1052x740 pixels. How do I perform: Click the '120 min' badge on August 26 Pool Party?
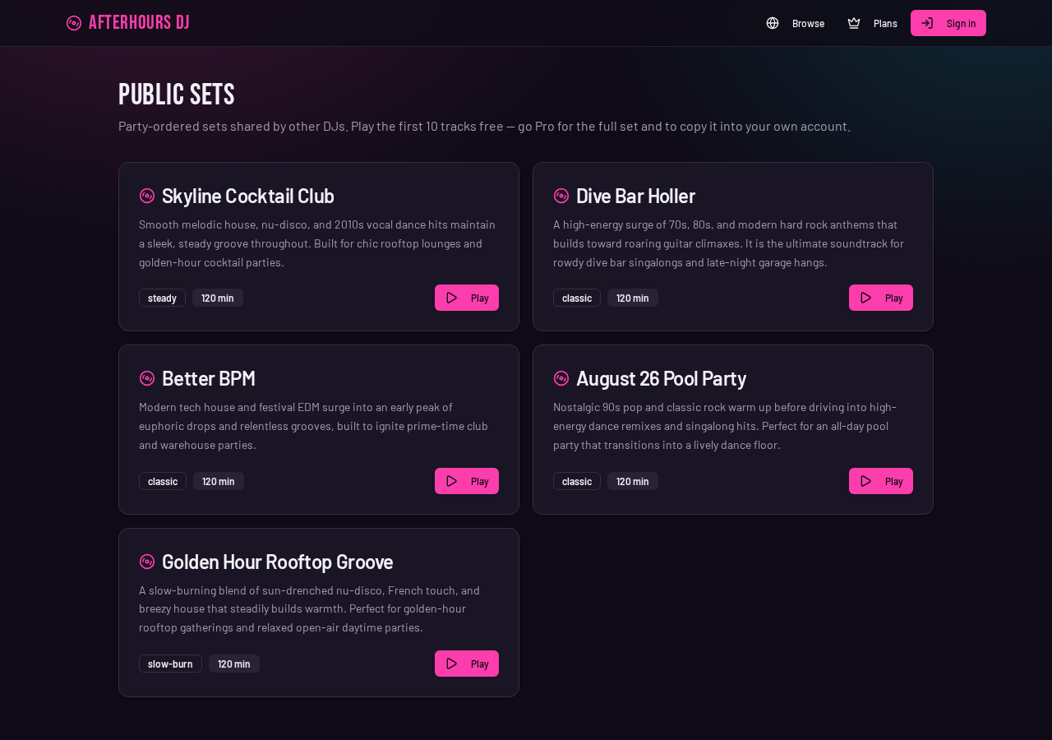click(633, 481)
